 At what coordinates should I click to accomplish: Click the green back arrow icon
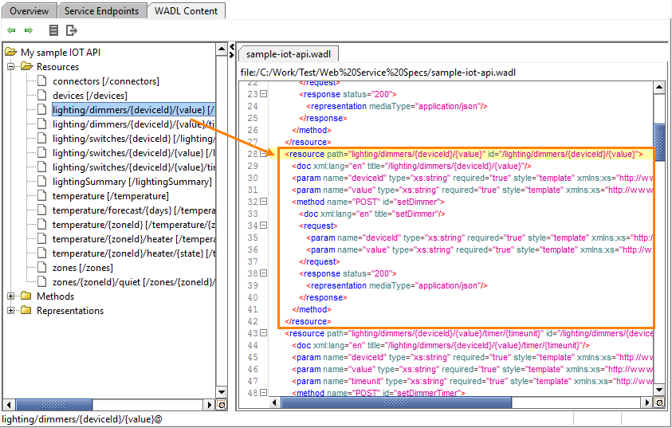point(12,30)
